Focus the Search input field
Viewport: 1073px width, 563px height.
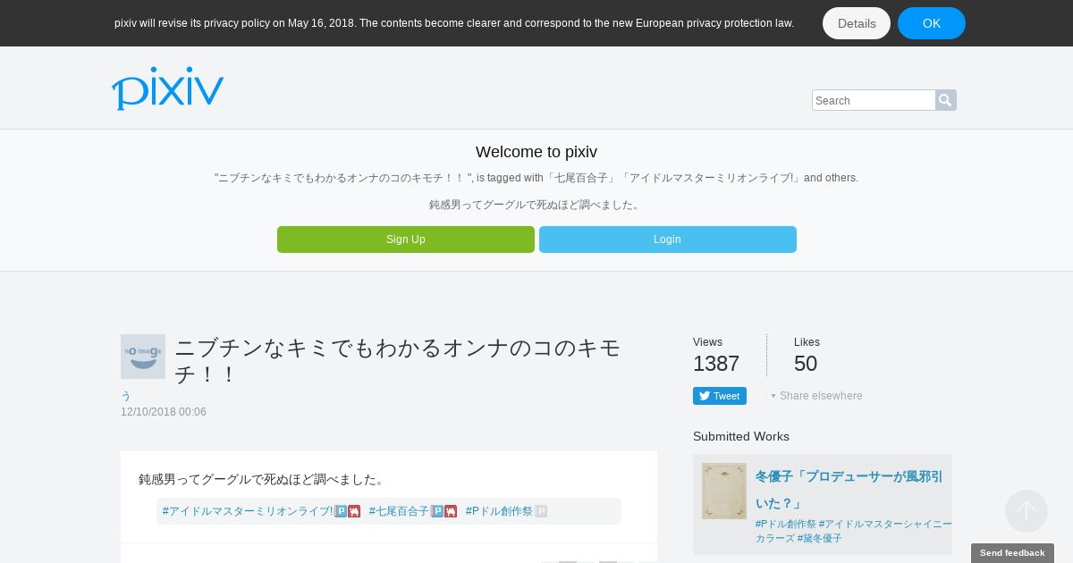click(x=874, y=100)
